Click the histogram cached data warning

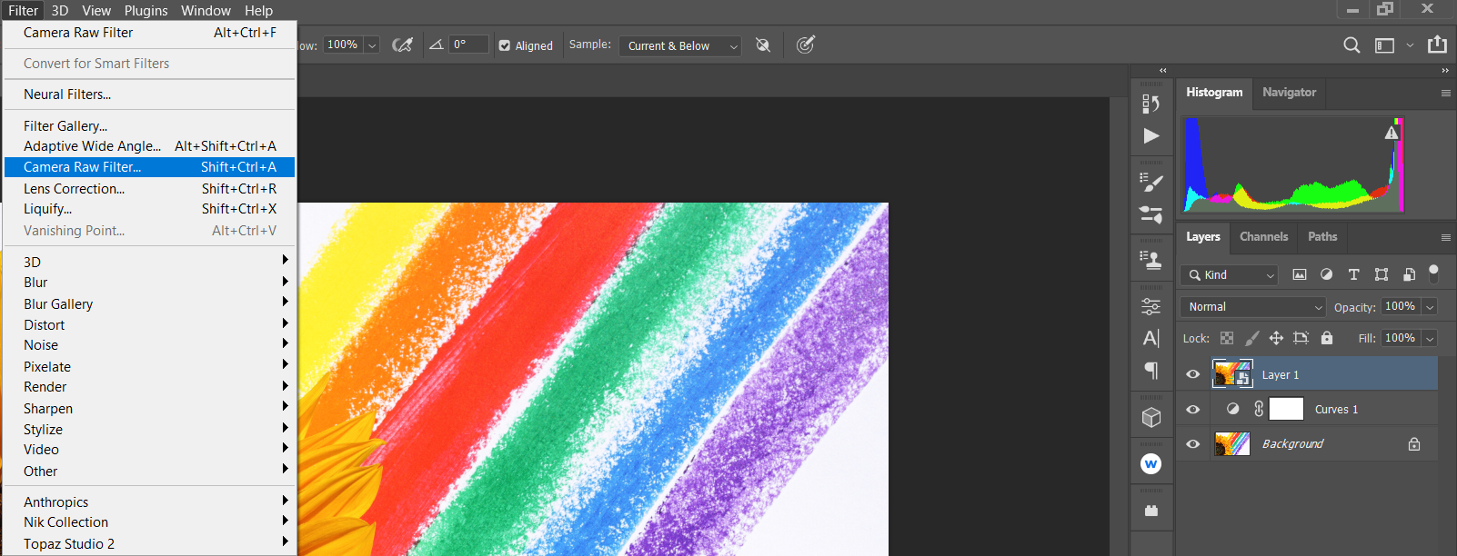tap(1391, 134)
